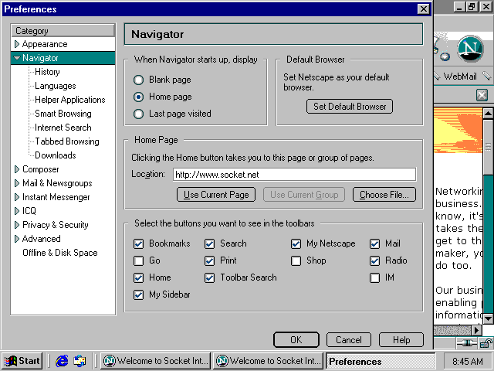Image resolution: width=494 pixels, height=371 pixels.
Task: Expand the Appearance category
Action: coord(17,44)
